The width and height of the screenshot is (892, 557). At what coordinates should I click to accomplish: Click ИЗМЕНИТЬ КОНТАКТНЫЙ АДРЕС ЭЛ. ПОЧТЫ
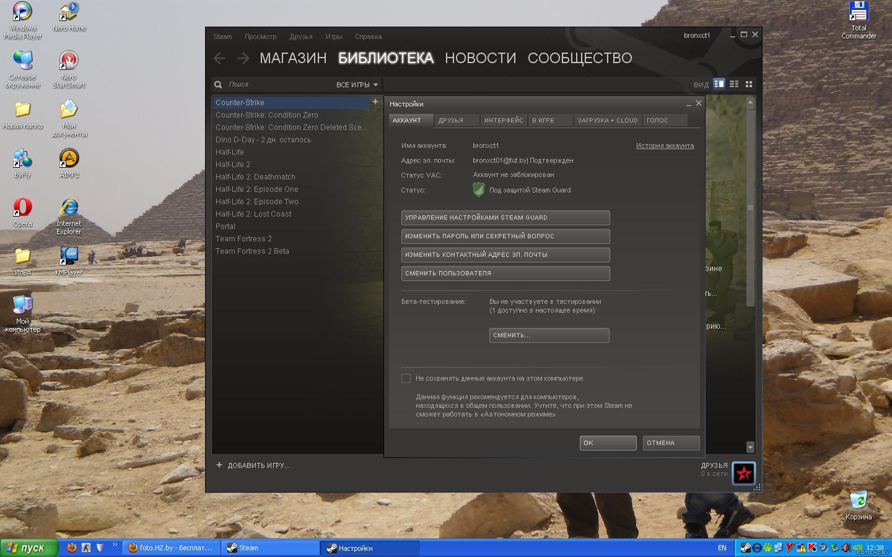(505, 255)
